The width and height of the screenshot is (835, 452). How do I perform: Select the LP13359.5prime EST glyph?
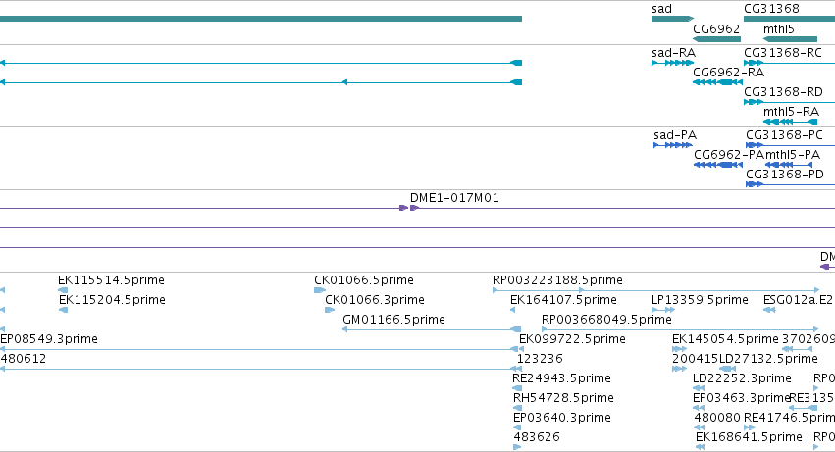663,310
